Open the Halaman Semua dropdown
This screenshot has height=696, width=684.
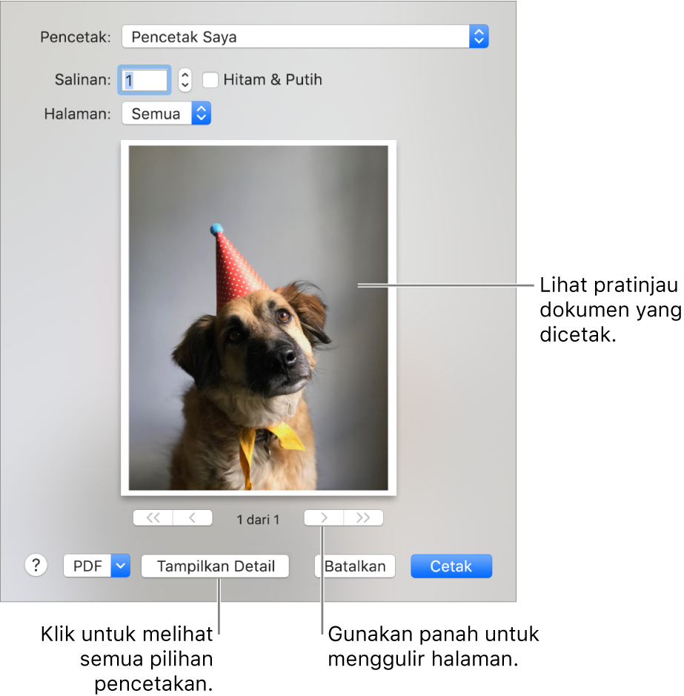tap(166, 113)
